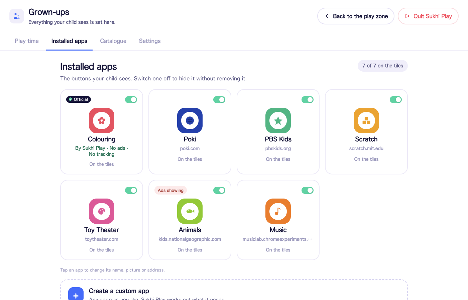
Task: Click the Toy Theater app name
Action: [102, 230]
